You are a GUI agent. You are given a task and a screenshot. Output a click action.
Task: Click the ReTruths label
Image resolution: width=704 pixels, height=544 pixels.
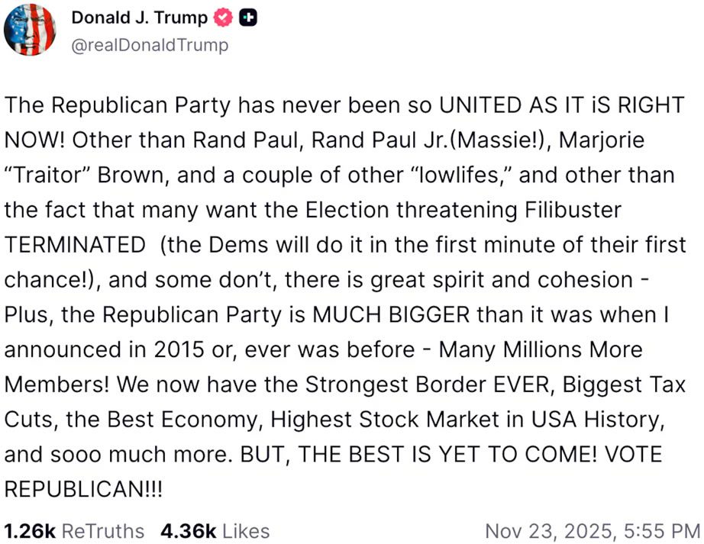(x=102, y=530)
